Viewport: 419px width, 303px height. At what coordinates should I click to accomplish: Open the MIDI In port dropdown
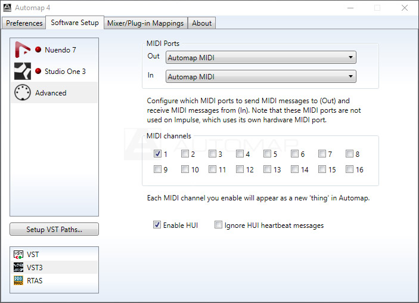pos(261,77)
